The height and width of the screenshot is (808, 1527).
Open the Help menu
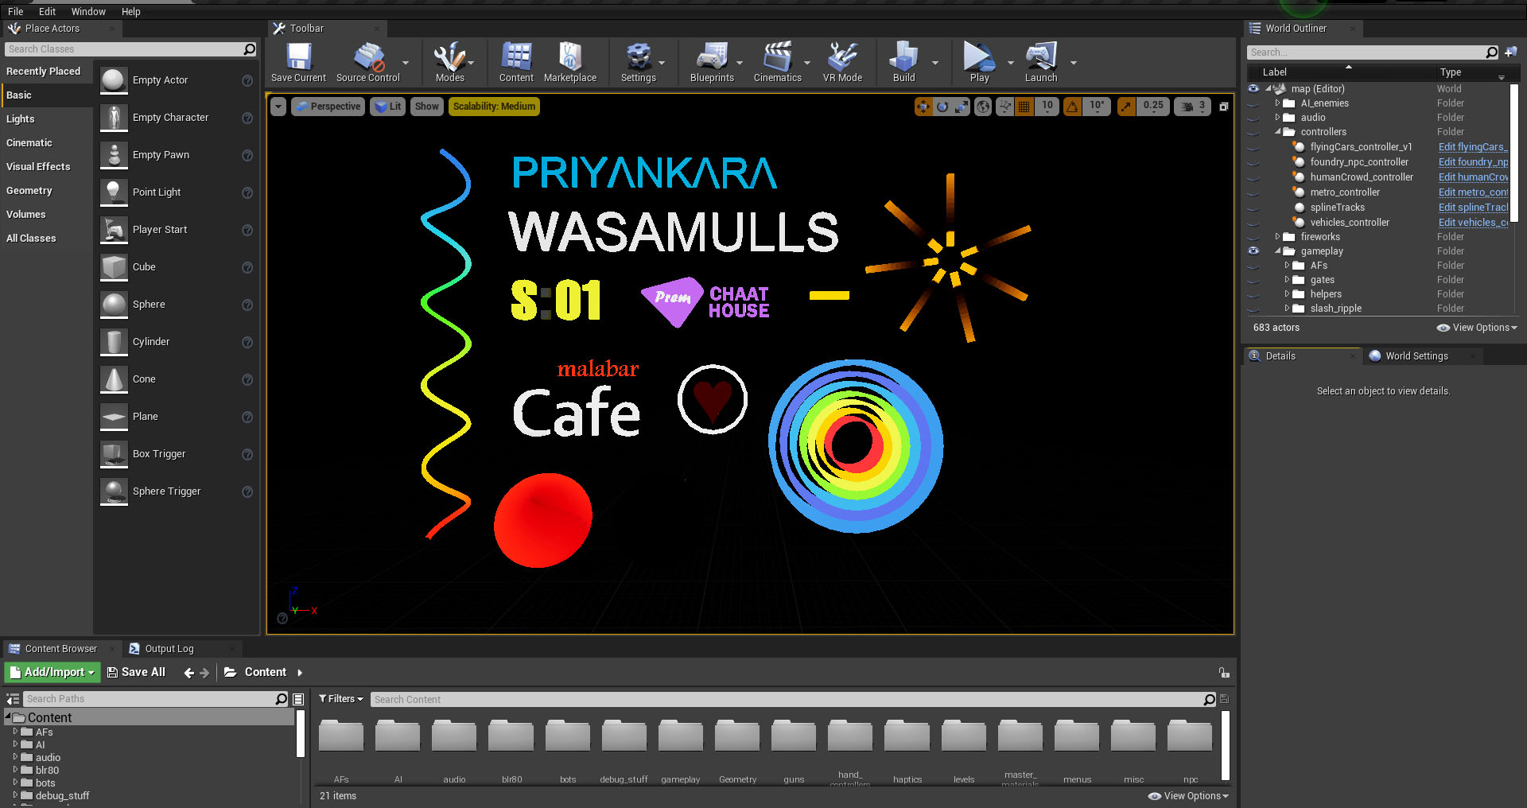131,12
